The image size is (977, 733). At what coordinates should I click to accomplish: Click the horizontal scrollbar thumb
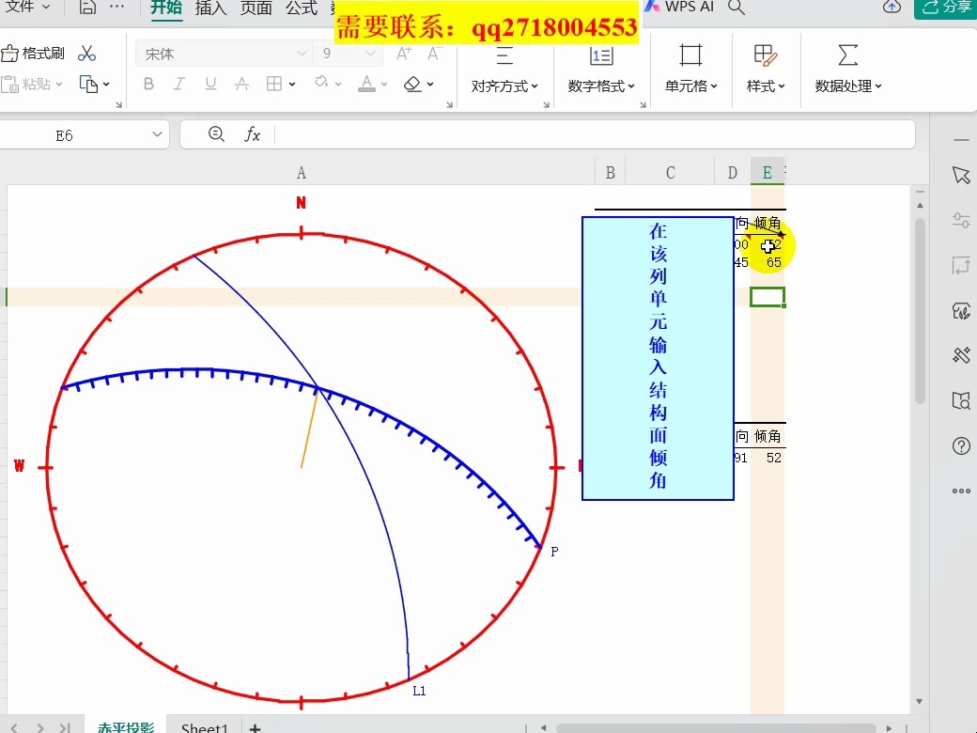click(x=717, y=728)
